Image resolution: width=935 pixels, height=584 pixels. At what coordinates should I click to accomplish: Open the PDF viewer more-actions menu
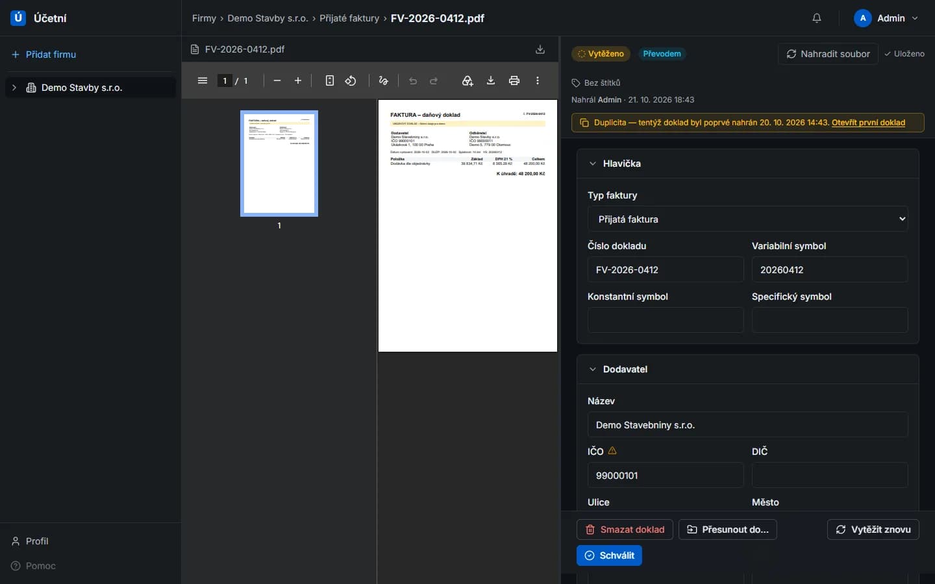click(x=538, y=80)
